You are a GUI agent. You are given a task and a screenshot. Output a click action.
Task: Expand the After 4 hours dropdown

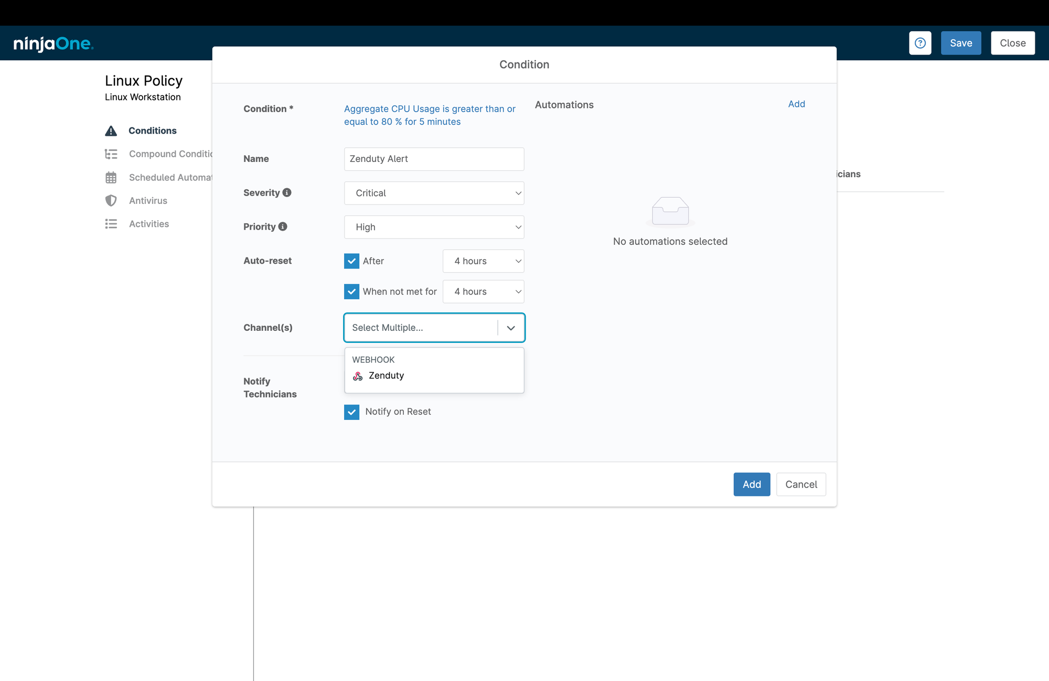coord(483,261)
